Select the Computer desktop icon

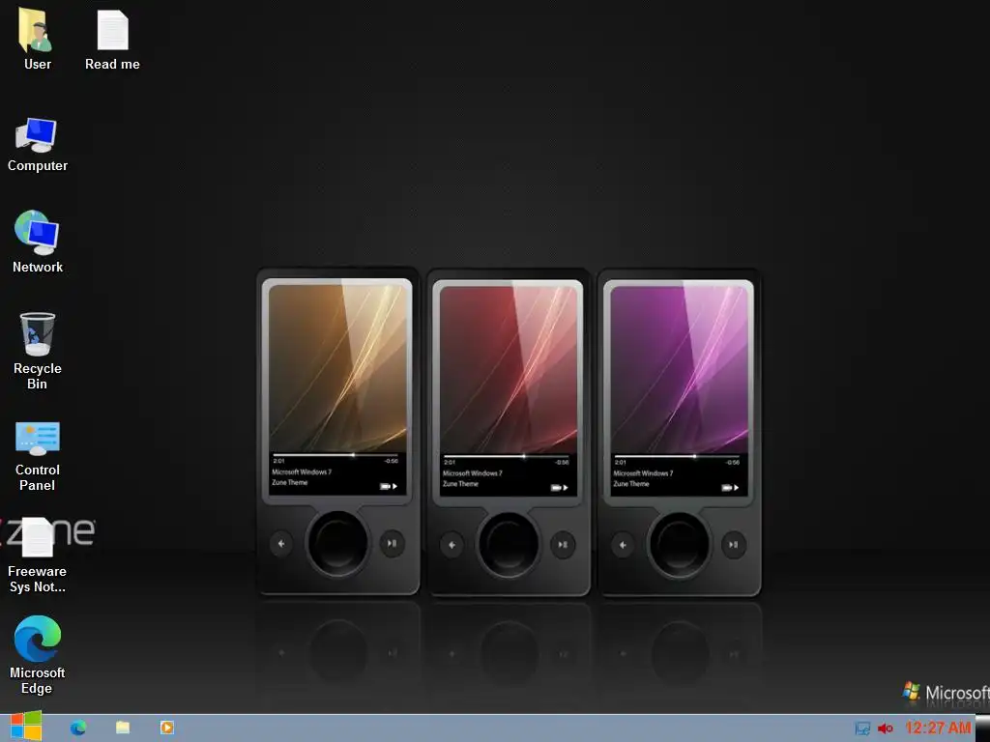point(37,145)
